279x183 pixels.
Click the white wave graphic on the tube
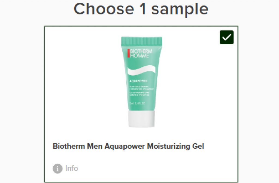tap(141, 70)
